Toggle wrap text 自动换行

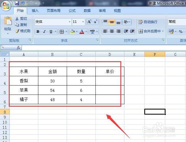click(x=148, y=22)
